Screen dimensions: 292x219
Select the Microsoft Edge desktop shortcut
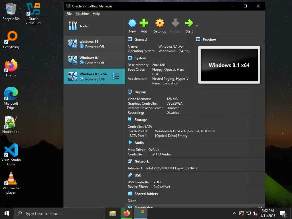(x=11, y=98)
